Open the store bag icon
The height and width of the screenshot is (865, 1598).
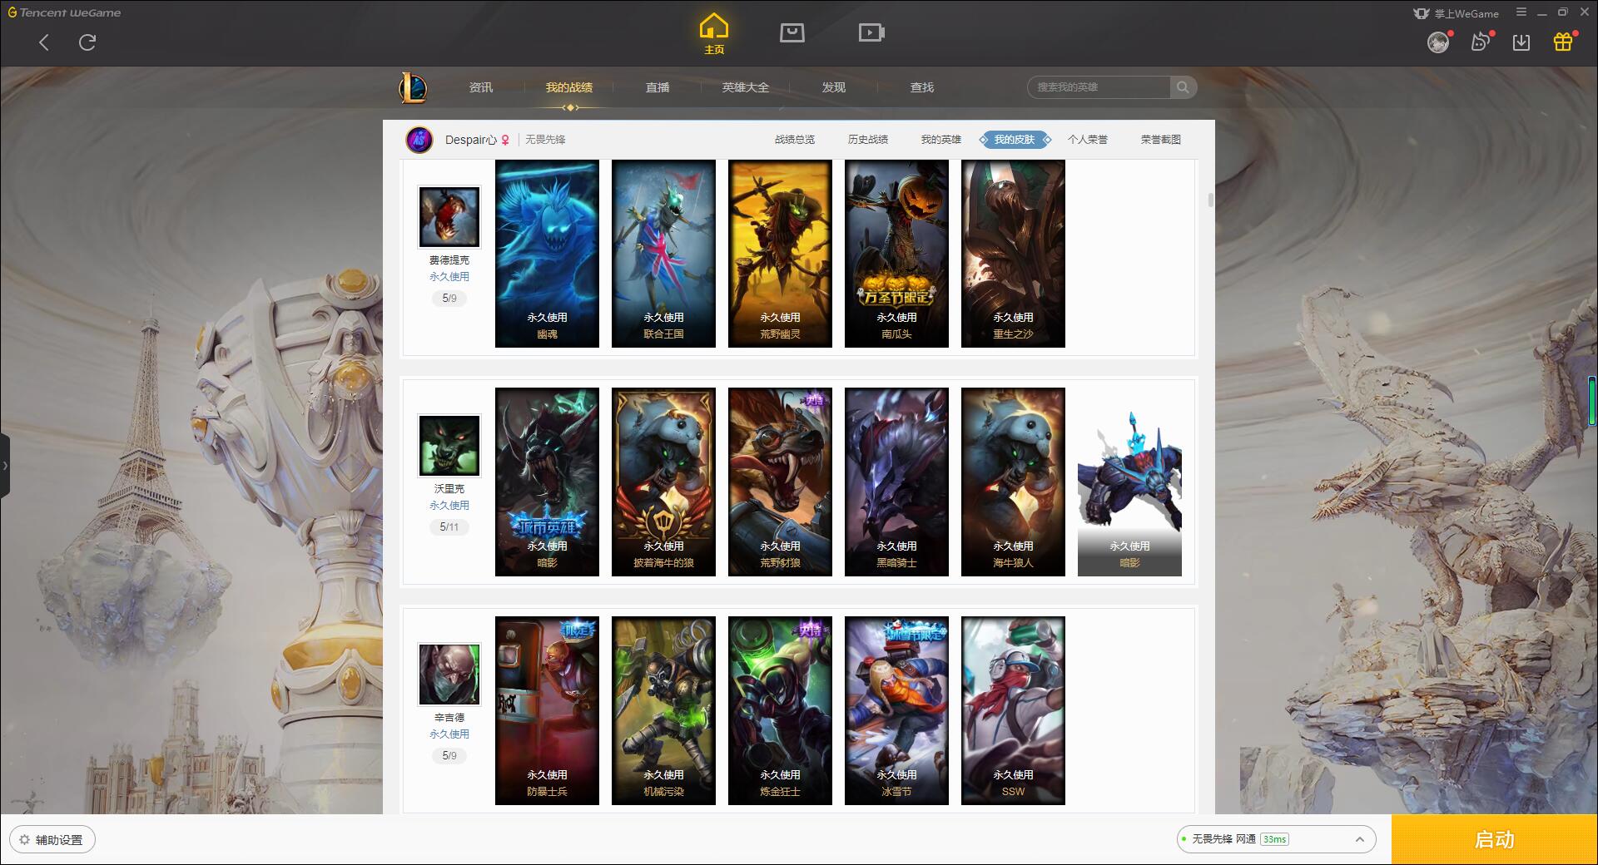[x=792, y=32]
